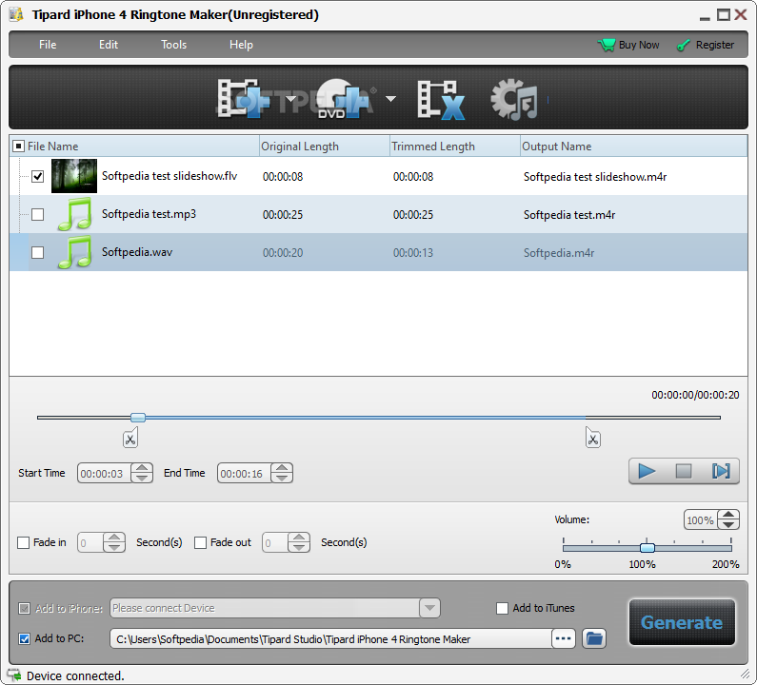The height and width of the screenshot is (685, 757).
Task: Play the selected audio clip
Action: (647, 471)
